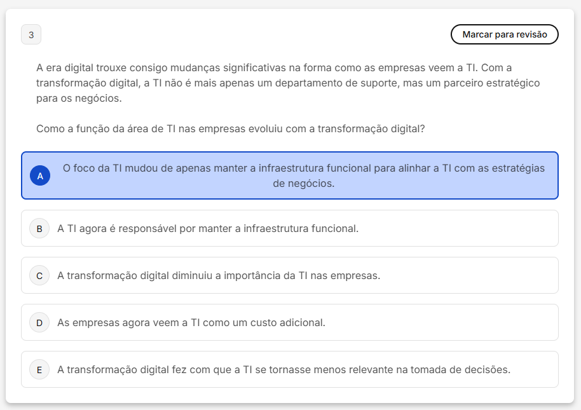The image size is (581, 410).
Task: Select the letter D answer circle
Action: (39, 322)
